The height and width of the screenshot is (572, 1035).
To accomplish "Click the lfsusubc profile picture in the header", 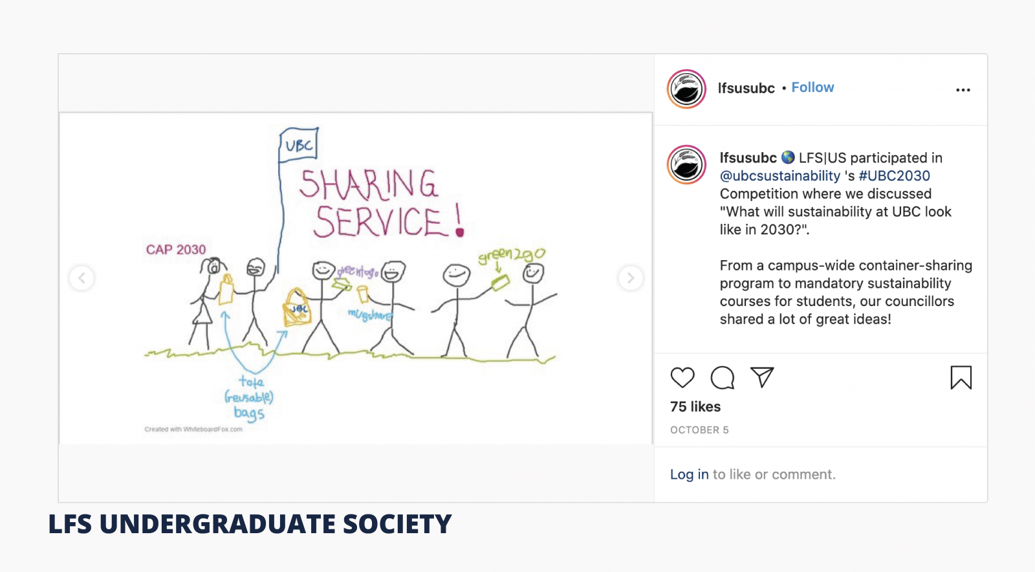I will (687, 89).
